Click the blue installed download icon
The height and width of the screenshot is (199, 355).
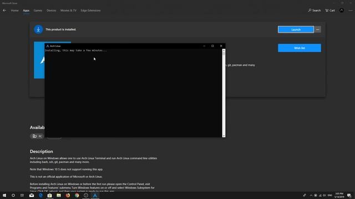pyautogui.click(x=38, y=29)
